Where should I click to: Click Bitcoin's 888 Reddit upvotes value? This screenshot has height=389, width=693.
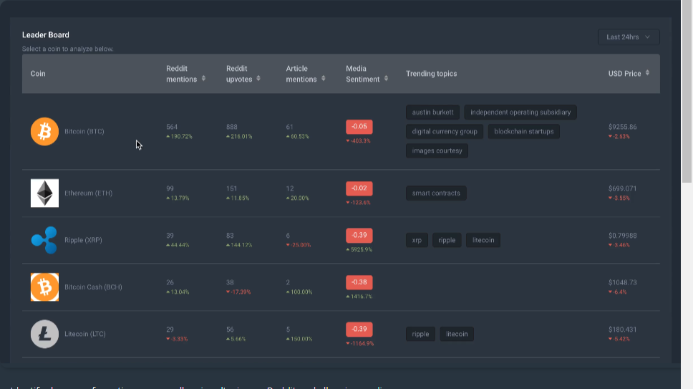(x=232, y=127)
